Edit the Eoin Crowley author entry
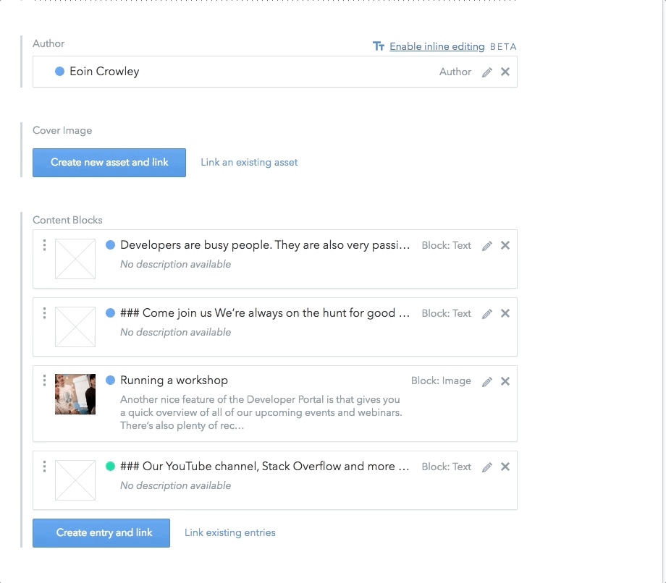Viewport: 666px width, 583px height. point(487,72)
